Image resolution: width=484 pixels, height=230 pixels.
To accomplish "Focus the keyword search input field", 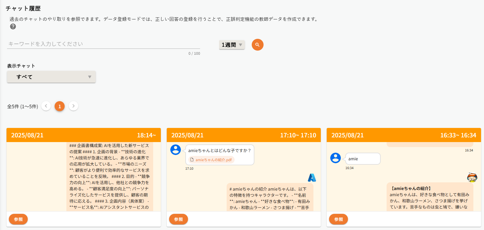I will click(103, 44).
